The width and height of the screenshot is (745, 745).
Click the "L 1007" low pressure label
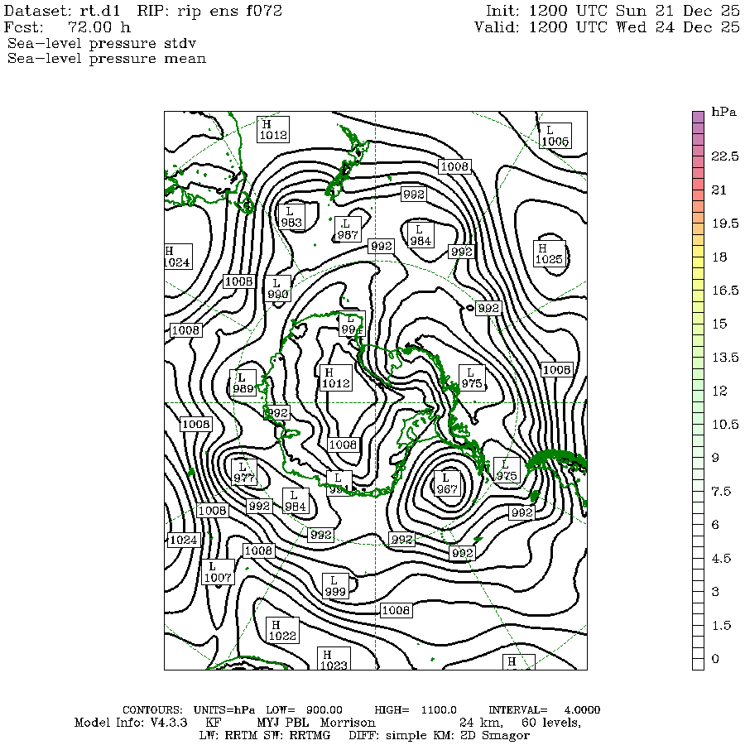218,572
